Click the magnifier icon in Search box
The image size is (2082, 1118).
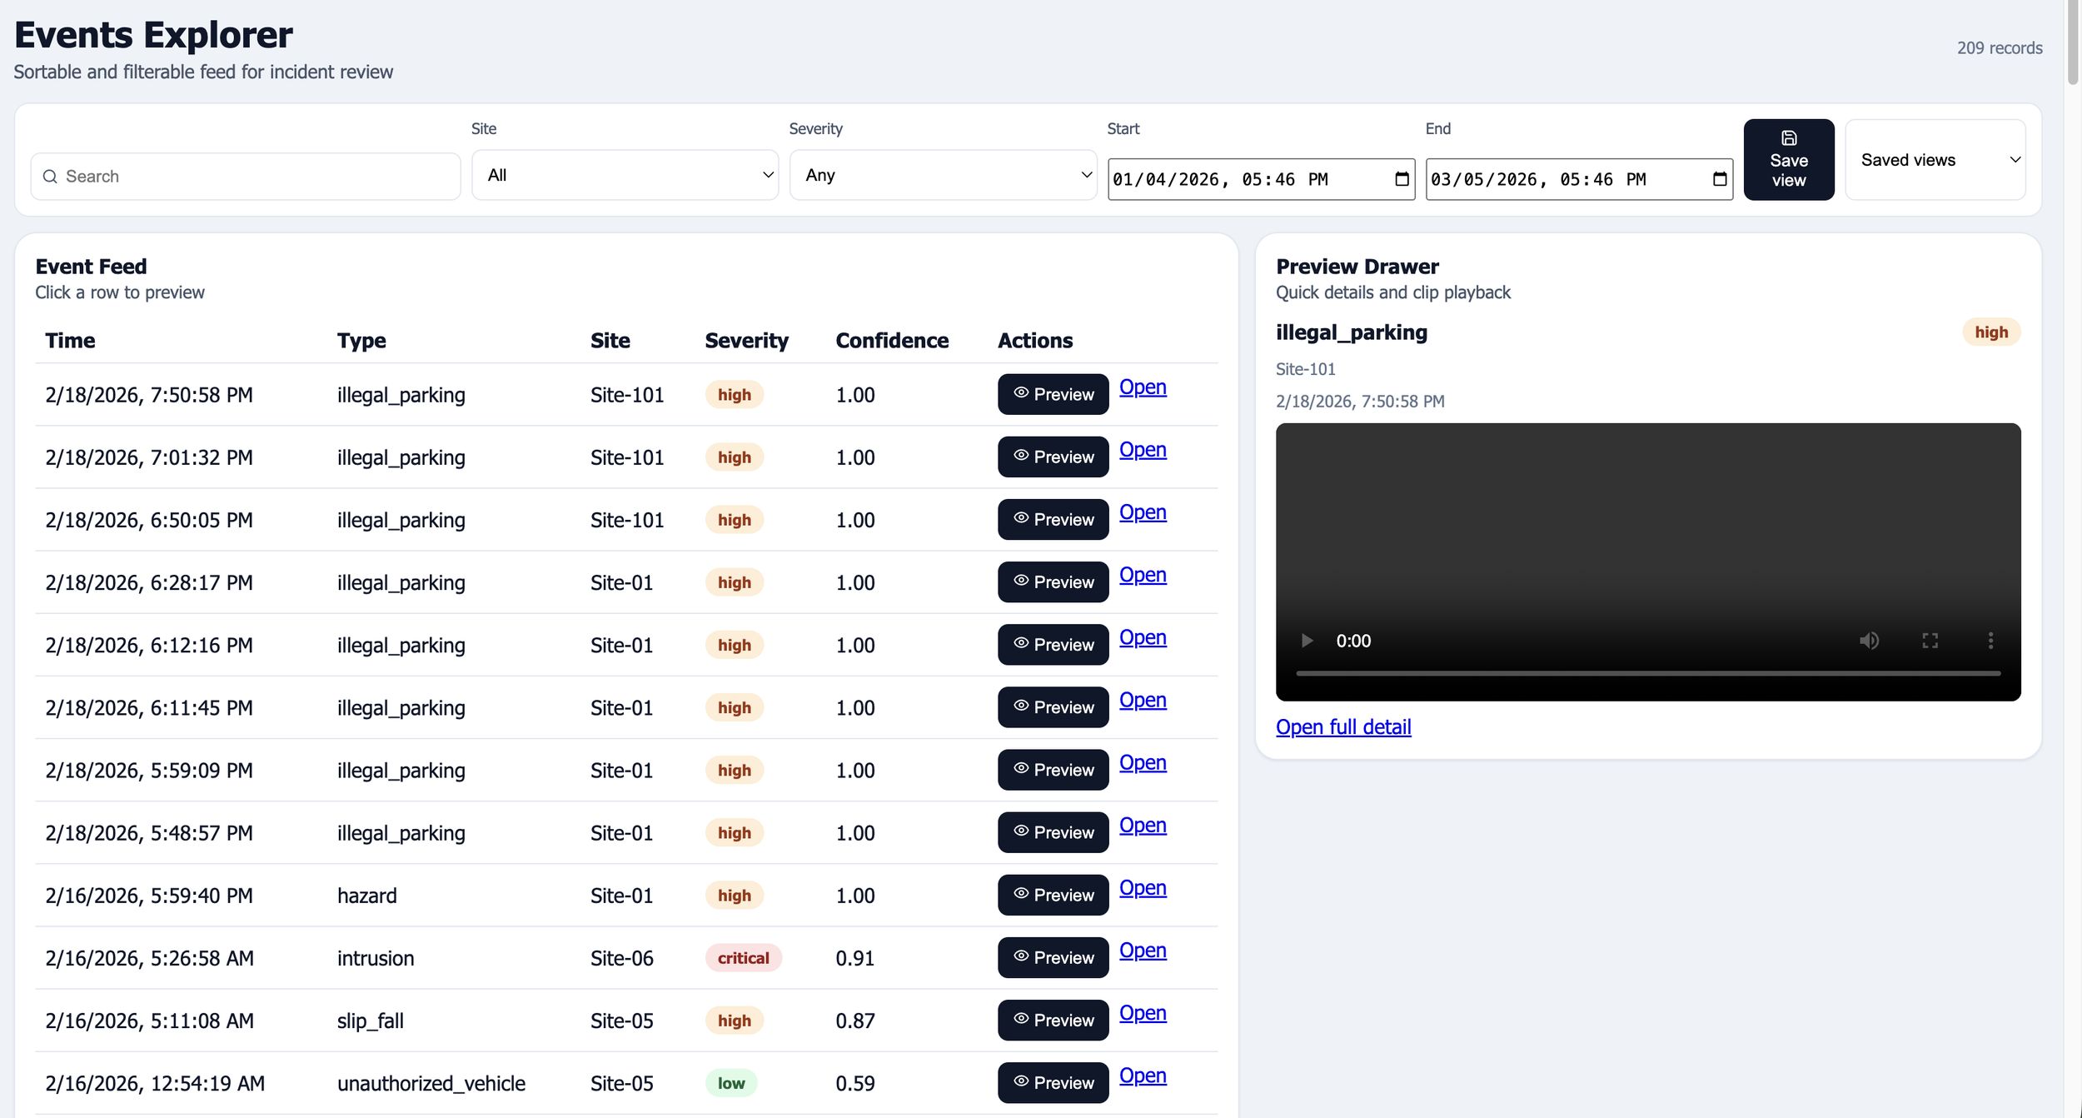pyautogui.click(x=50, y=177)
